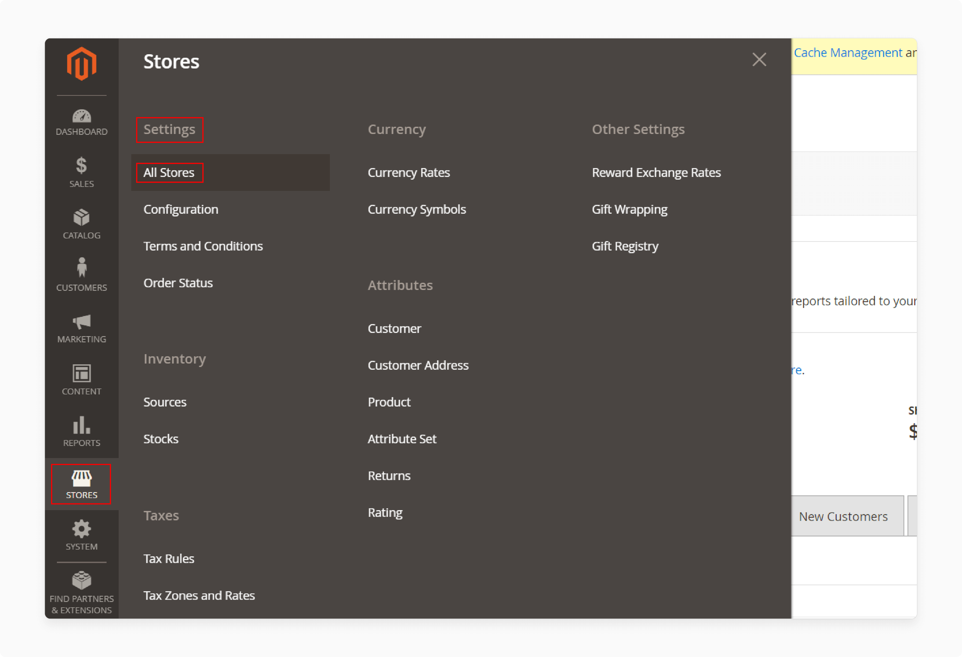Open Customer Address attributes
The width and height of the screenshot is (962, 657).
(x=418, y=366)
